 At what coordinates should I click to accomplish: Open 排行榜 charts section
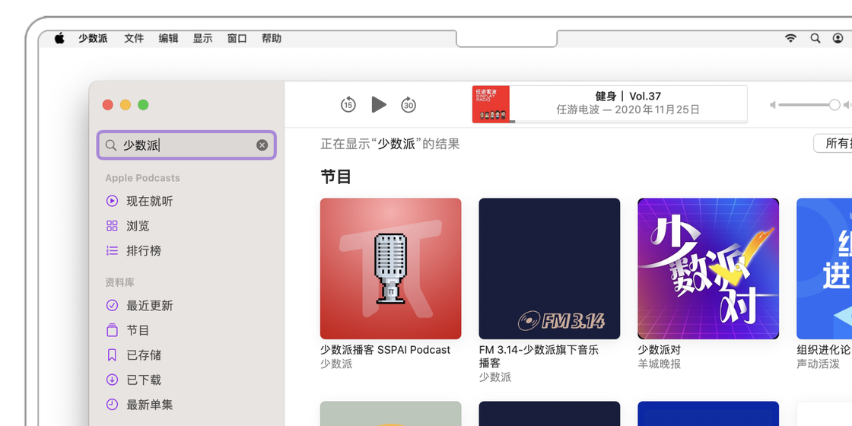click(143, 251)
